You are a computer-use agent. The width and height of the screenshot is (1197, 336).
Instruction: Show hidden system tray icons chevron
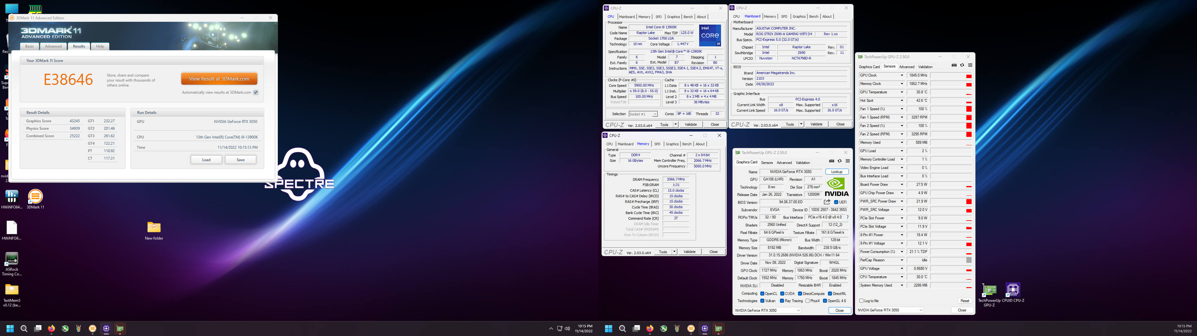551,329
